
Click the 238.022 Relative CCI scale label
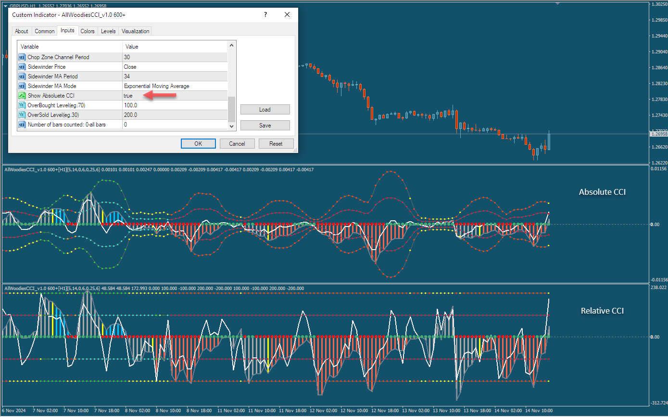(x=659, y=288)
